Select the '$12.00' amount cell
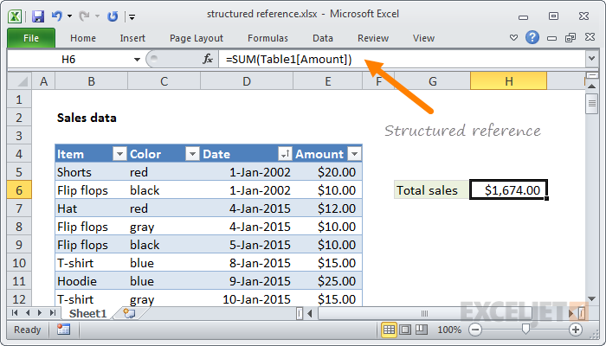The image size is (606, 346). [328, 208]
